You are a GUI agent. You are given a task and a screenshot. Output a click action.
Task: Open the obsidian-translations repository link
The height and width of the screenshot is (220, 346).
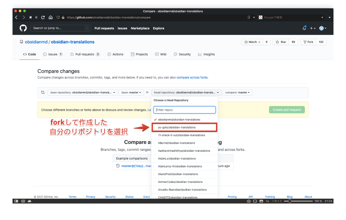point(73,42)
